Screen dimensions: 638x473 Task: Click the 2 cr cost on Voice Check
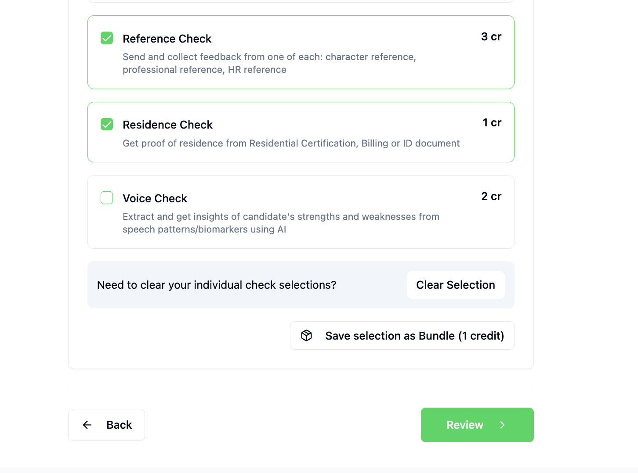(491, 196)
